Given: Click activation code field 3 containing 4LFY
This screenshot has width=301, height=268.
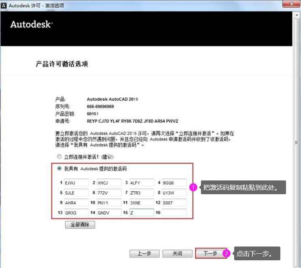Looking at the screenshot, I should click(x=141, y=183).
